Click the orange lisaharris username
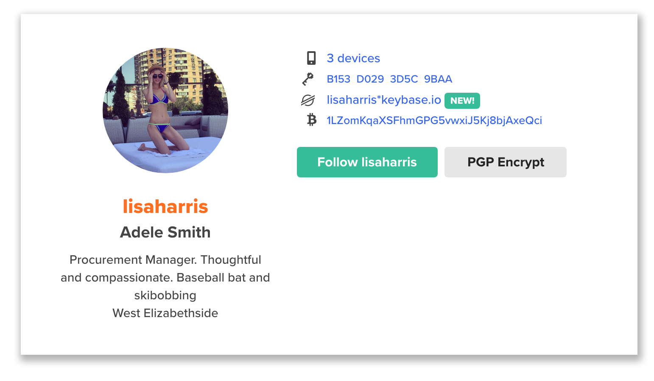Viewport: 654px width, 381px height. (x=165, y=207)
